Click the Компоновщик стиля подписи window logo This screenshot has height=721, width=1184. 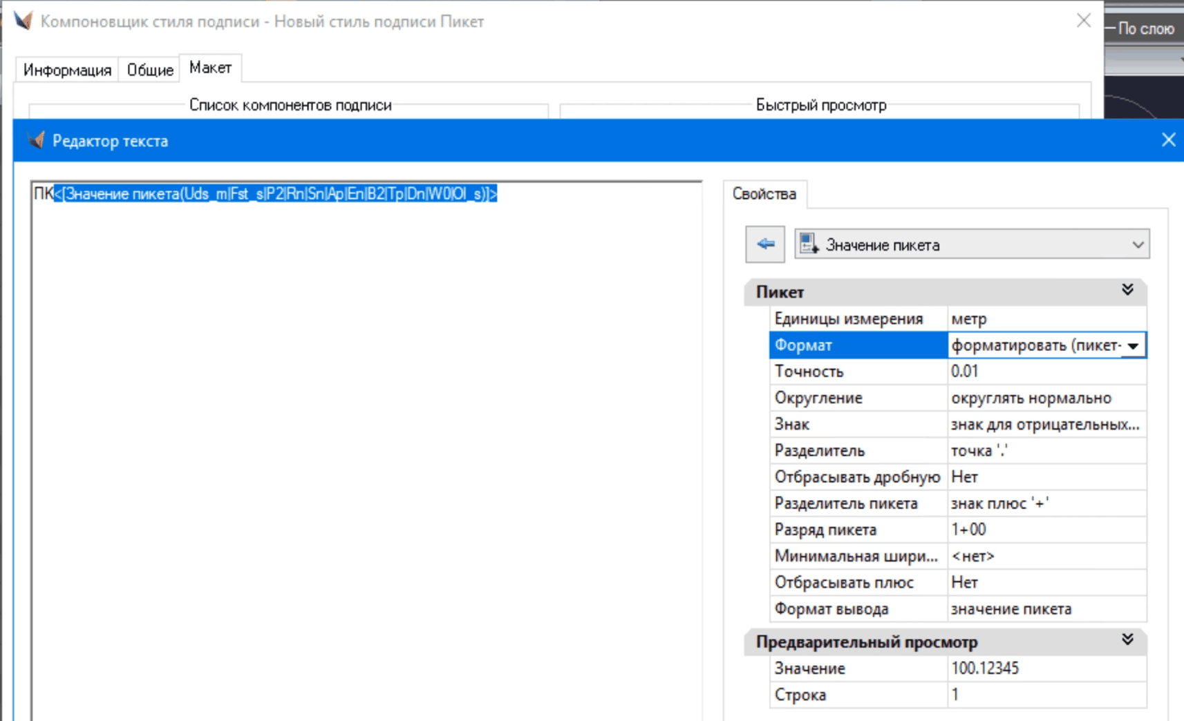pos(23,21)
